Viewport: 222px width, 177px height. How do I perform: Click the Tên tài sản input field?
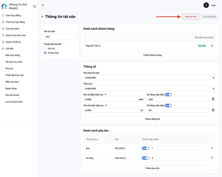click(60, 37)
